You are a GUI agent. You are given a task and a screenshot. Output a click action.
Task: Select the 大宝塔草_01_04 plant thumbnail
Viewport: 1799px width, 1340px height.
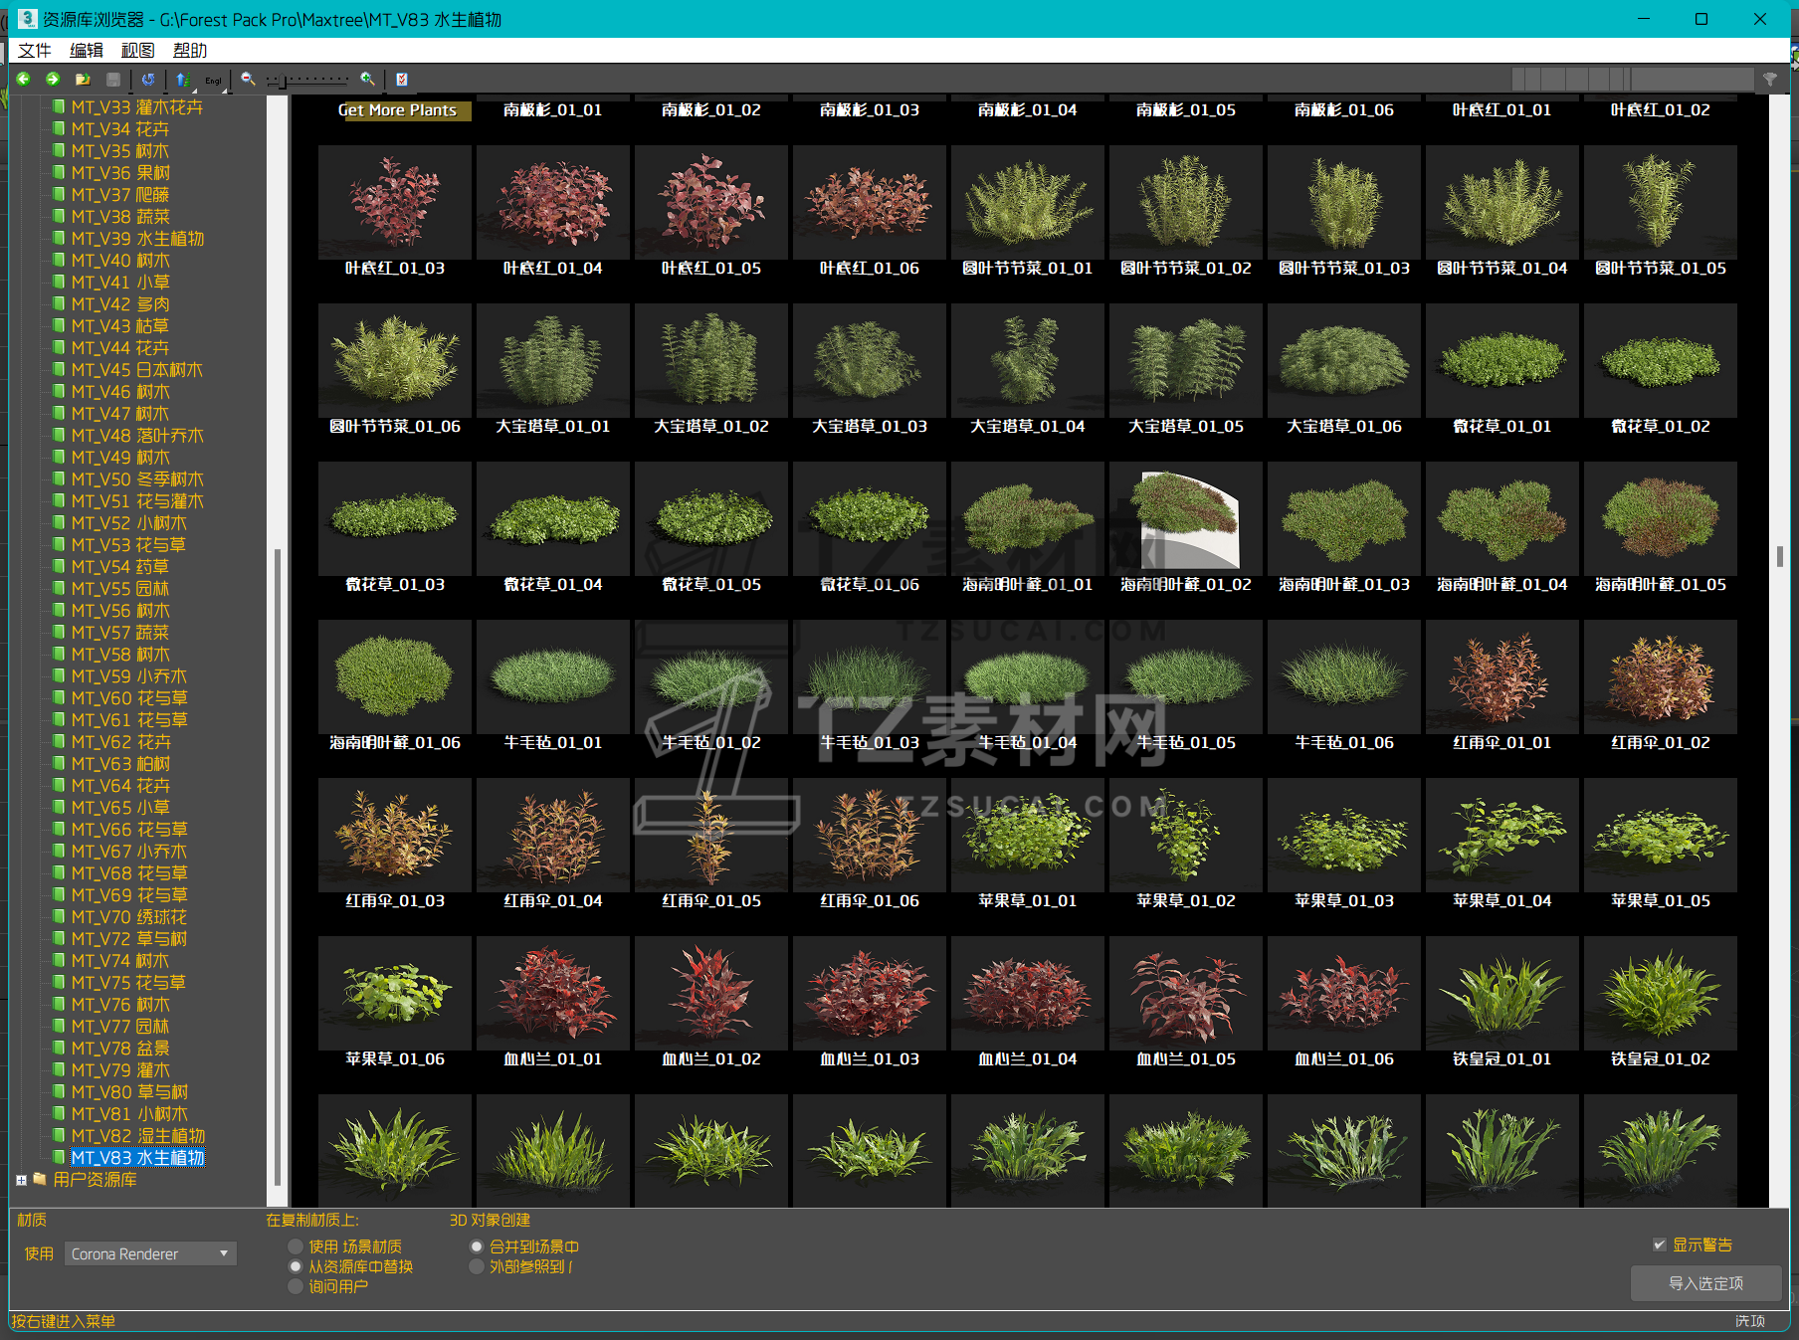(x=1028, y=361)
